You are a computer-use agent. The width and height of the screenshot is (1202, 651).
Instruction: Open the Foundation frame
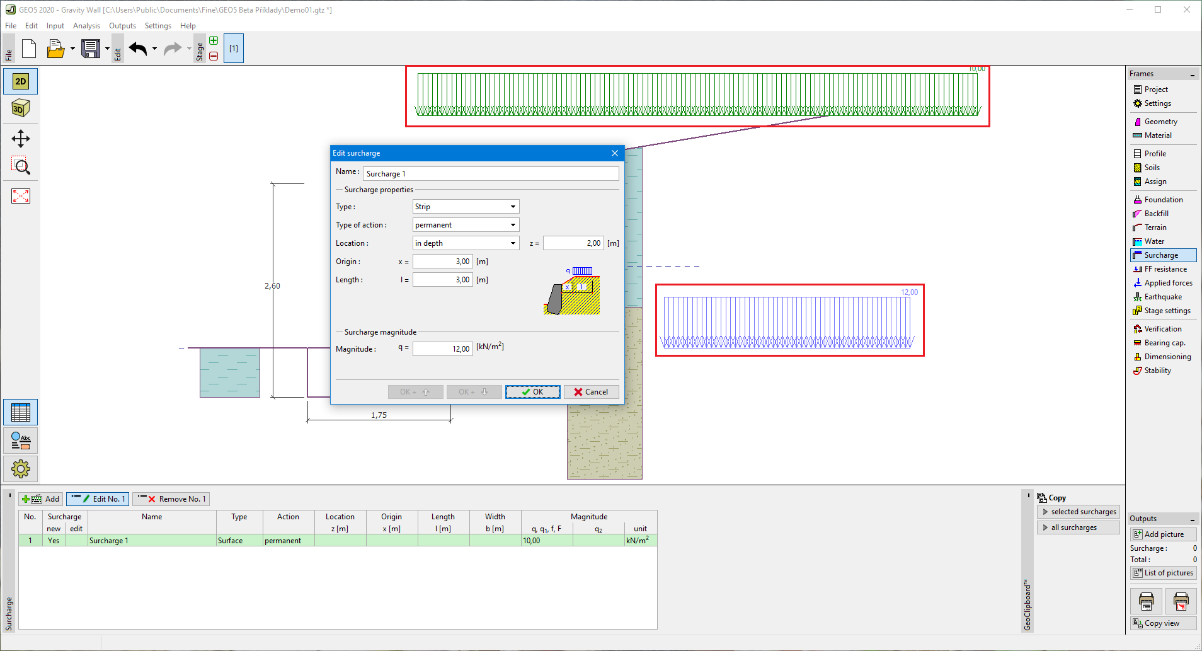click(1163, 200)
